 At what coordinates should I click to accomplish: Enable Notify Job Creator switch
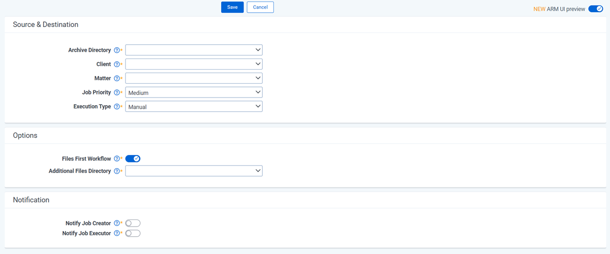pyautogui.click(x=133, y=224)
